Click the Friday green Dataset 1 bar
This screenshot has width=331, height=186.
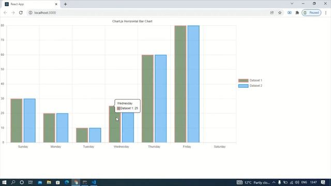tap(180, 84)
